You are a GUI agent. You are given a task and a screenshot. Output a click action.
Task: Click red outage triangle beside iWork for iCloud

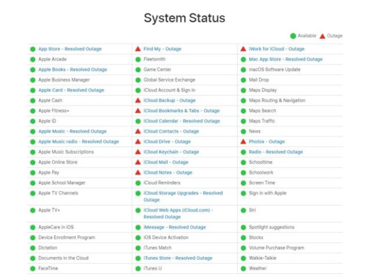coord(243,49)
